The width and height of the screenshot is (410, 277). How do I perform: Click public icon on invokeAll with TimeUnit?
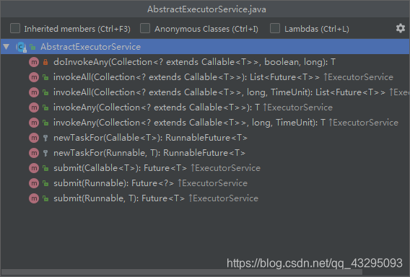coord(45,92)
